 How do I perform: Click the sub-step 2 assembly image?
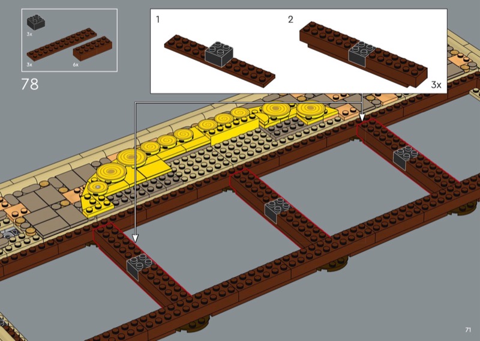click(x=363, y=54)
